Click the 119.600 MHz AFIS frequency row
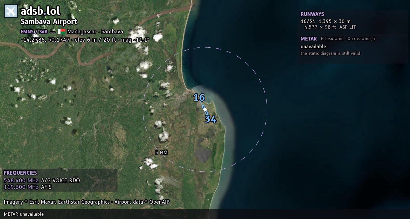410x219 pixels. click(x=28, y=187)
